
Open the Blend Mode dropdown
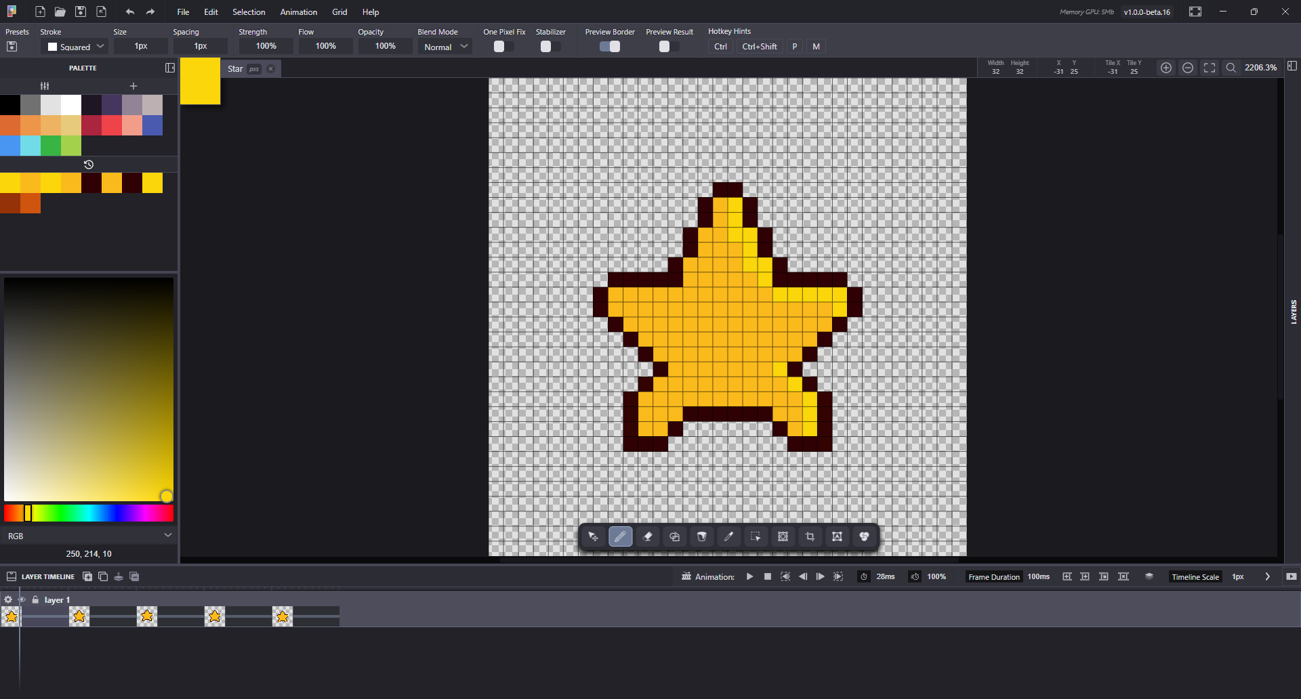(x=445, y=46)
